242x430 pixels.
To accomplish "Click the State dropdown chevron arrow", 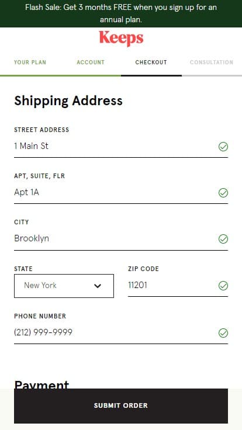I will point(98,286).
